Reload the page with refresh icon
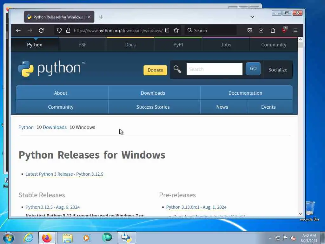 [x=41, y=30]
